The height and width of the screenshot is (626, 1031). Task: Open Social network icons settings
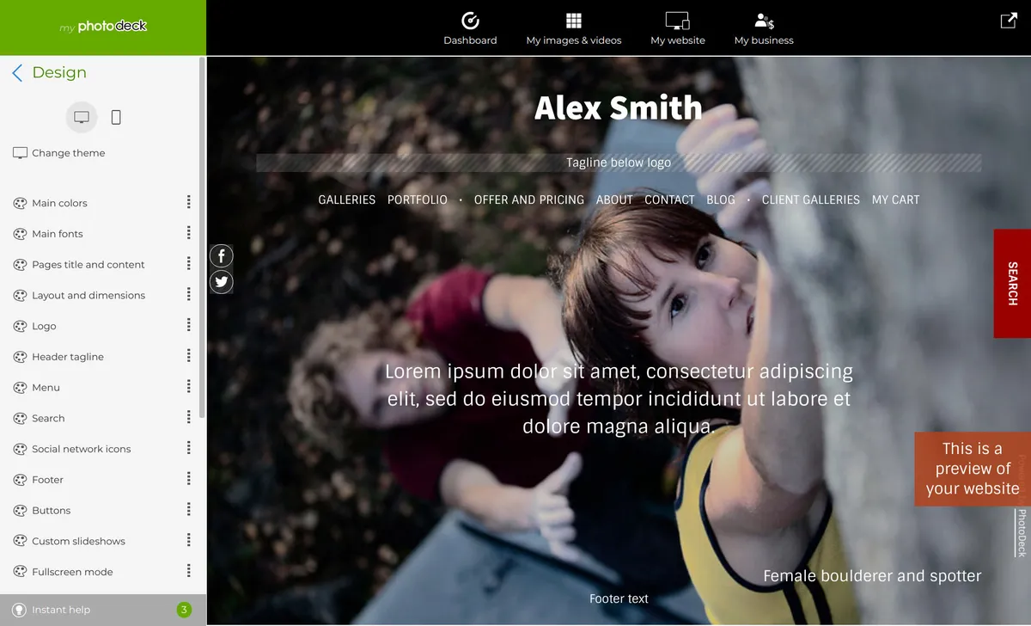click(x=82, y=449)
